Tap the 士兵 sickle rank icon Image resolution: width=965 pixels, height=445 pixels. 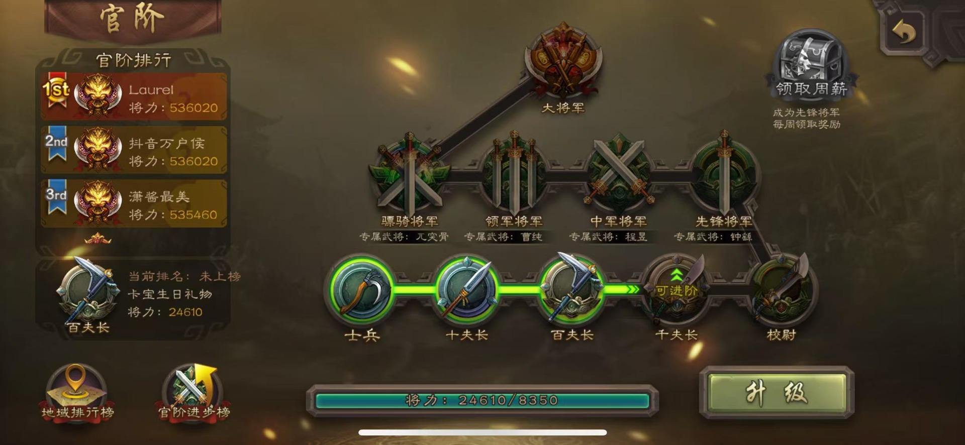(361, 290)
